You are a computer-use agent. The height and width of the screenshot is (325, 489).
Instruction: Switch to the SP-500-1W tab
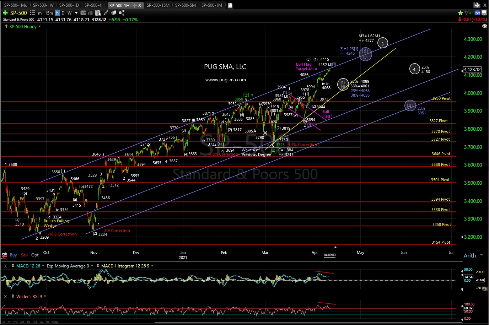click(x=43, y=5)
